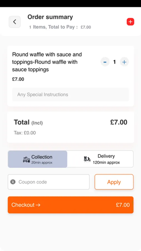This screenshot has width=141, height=251.
Task: Select the Delivery 120min option
Action: pyautogui.click(x=100, y=159)
